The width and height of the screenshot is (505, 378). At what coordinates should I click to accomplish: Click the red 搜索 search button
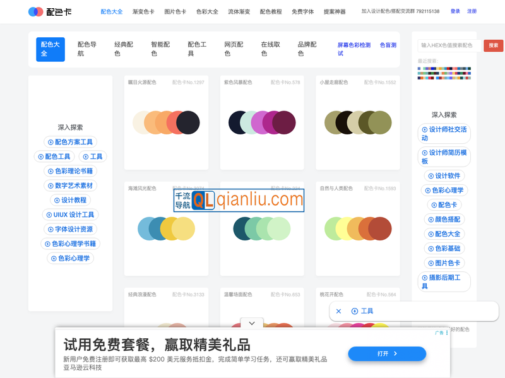click(493, 45)
